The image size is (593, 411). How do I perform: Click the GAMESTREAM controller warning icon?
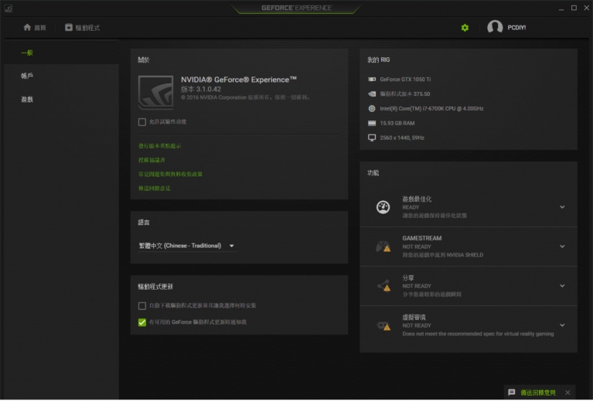pos(383,246)
